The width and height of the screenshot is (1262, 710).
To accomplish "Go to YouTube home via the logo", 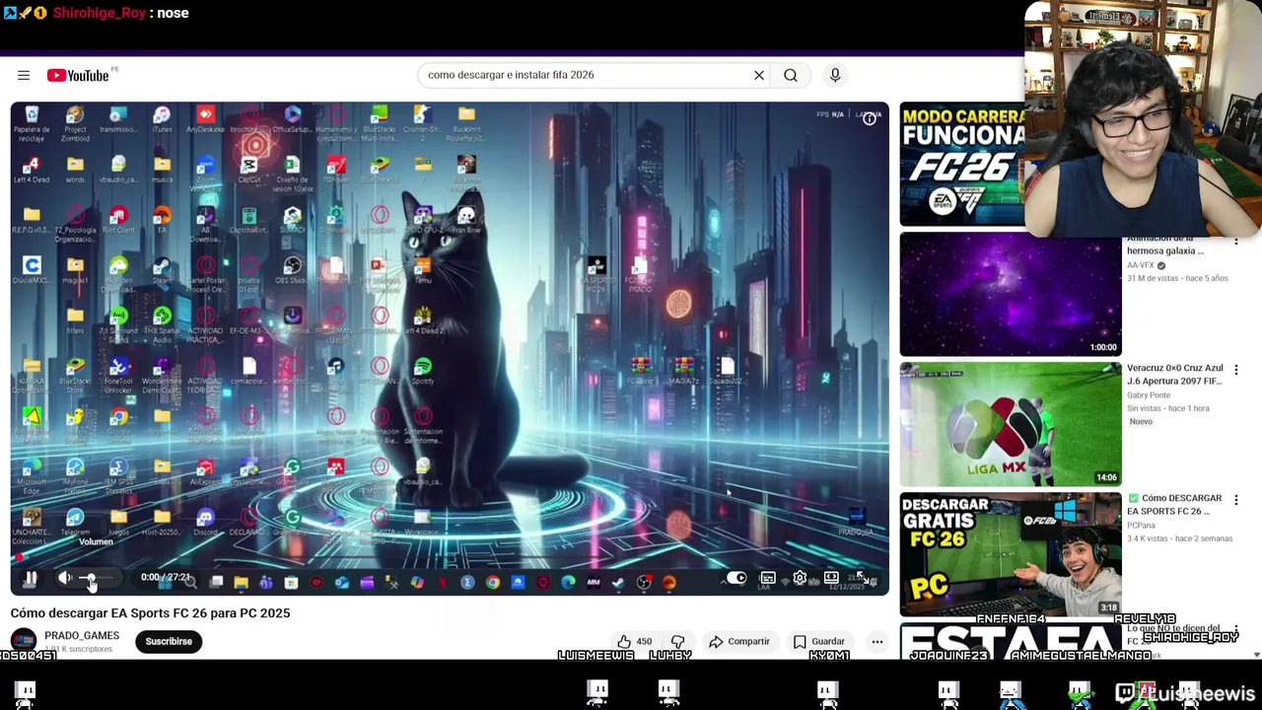I will click(x=78, y=75).
